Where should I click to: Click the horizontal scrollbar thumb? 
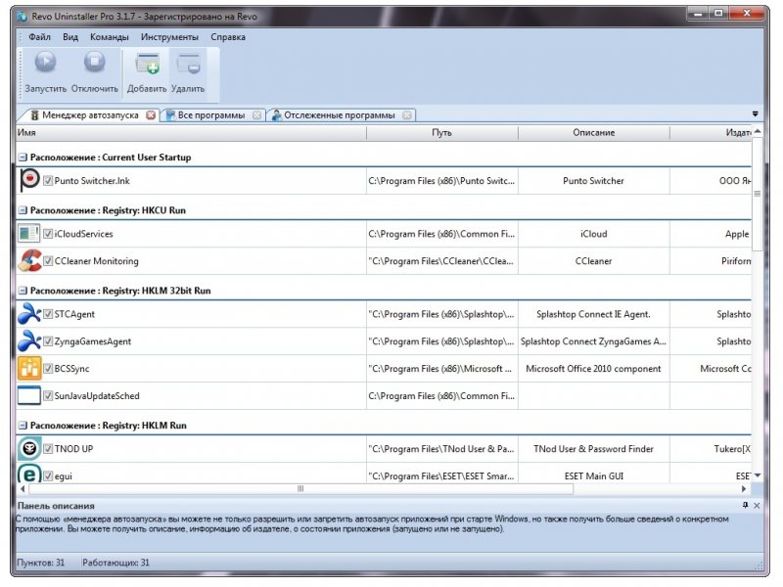(300, 488)
